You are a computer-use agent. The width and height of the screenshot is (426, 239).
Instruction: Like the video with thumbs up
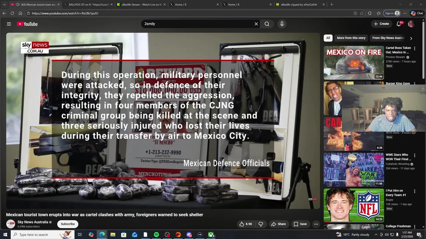point(246,224)
